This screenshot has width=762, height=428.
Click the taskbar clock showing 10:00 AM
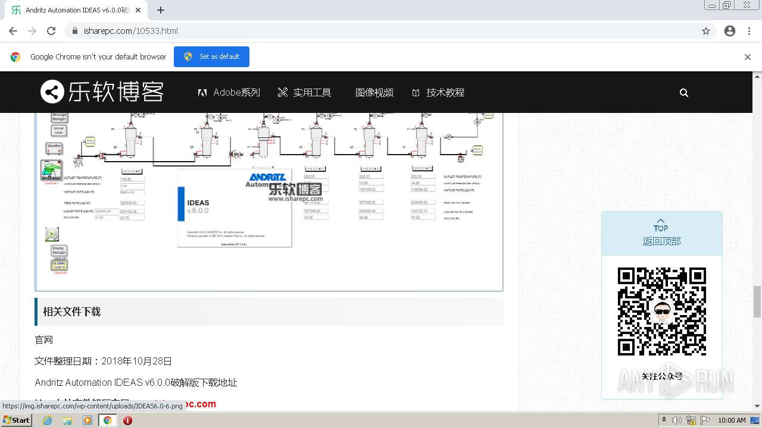click(x=732, y=420)
